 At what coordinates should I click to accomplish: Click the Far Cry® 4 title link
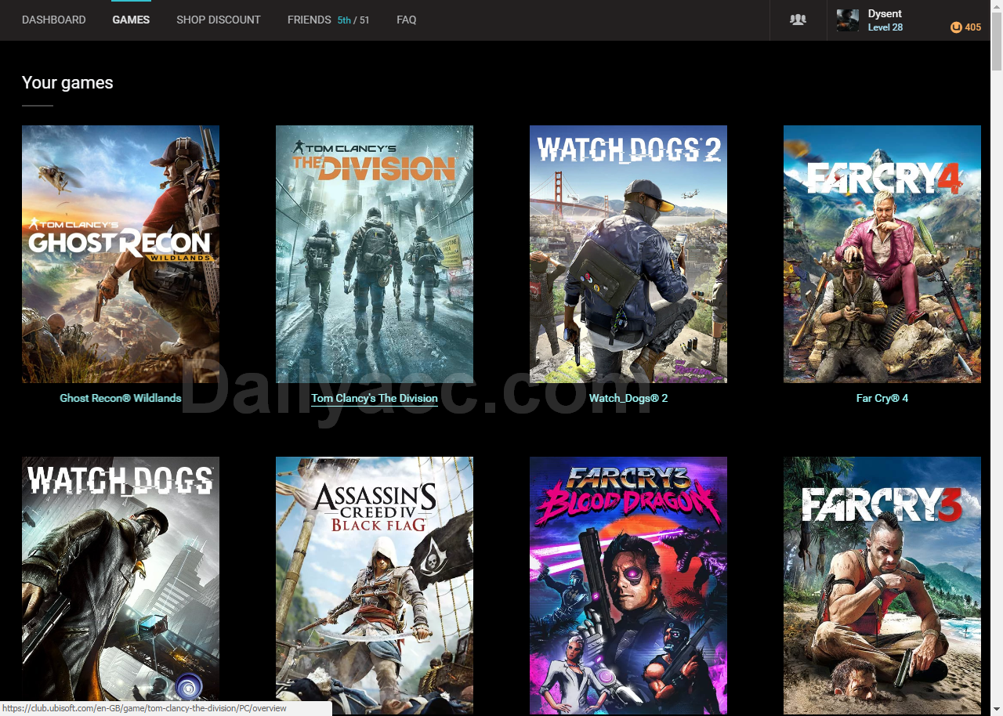click(882, 398)
